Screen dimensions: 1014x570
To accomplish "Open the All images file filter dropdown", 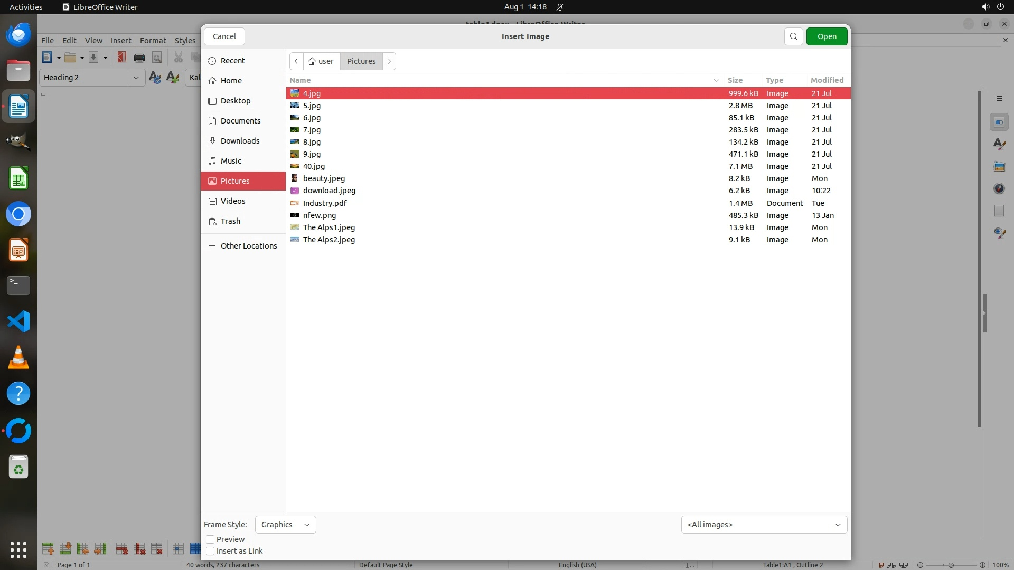I will coord(764,525).
